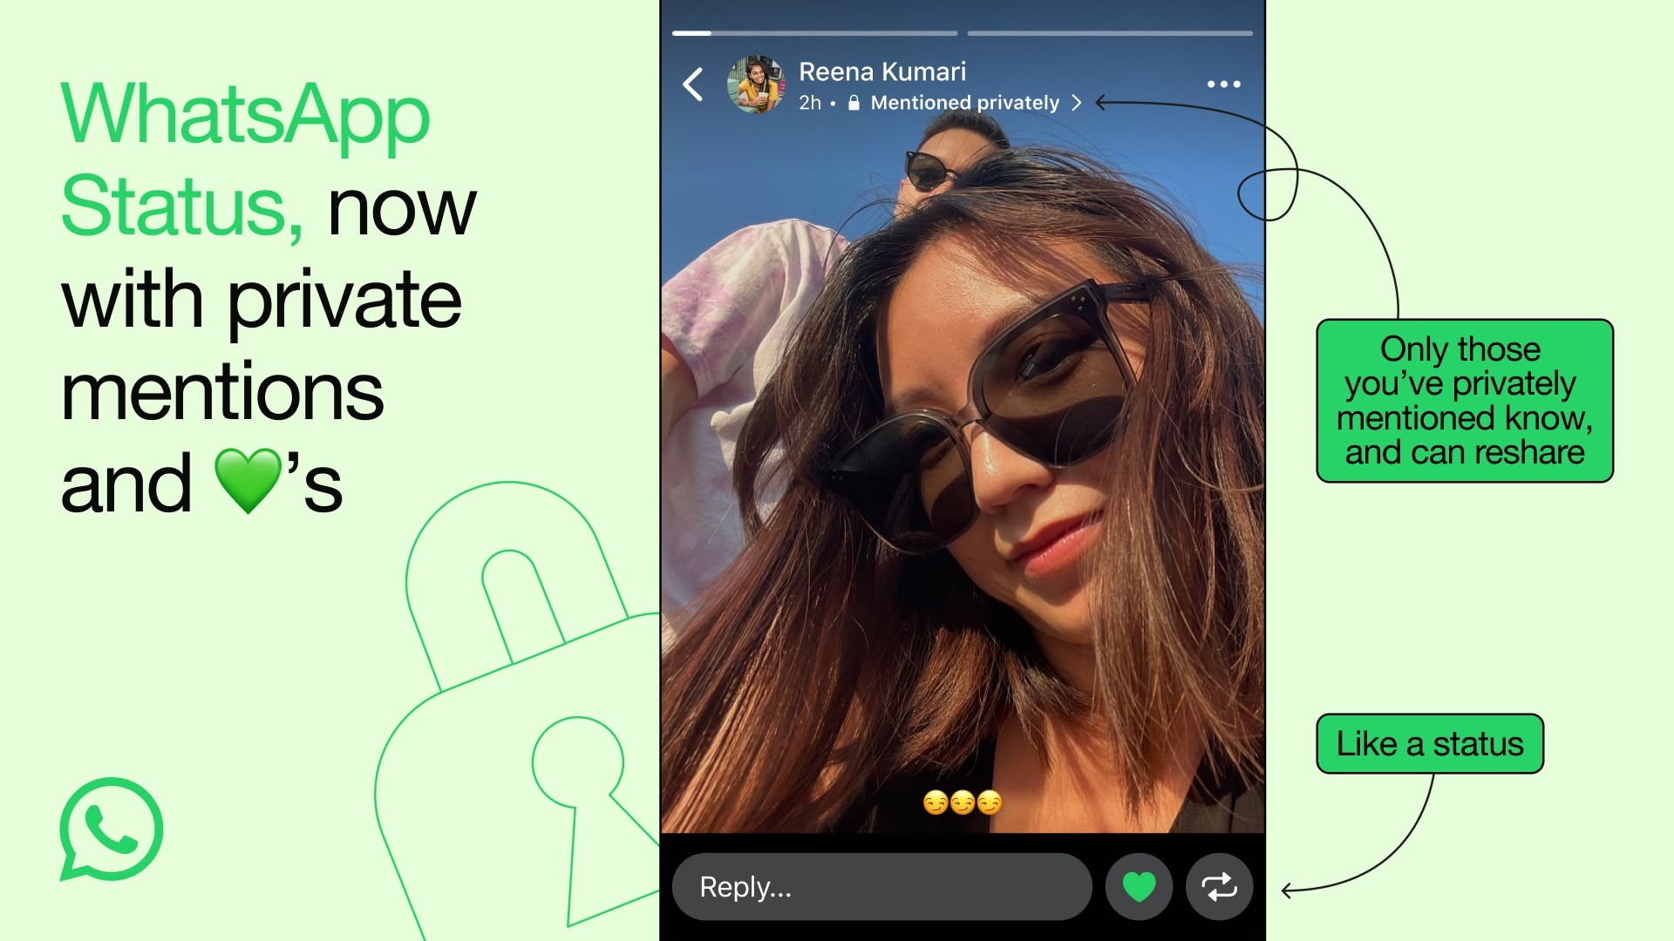Click Reena Kumari's profile picture icon
Image resolution: width=1674 pixels, height=941 pixels.
(753, 84)
